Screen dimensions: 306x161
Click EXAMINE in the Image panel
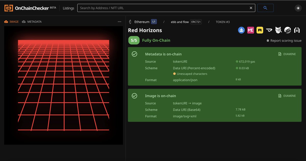click(287, 96)
